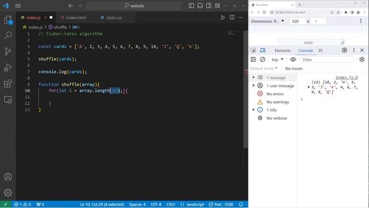Click the console Filter field

point(327,60)
